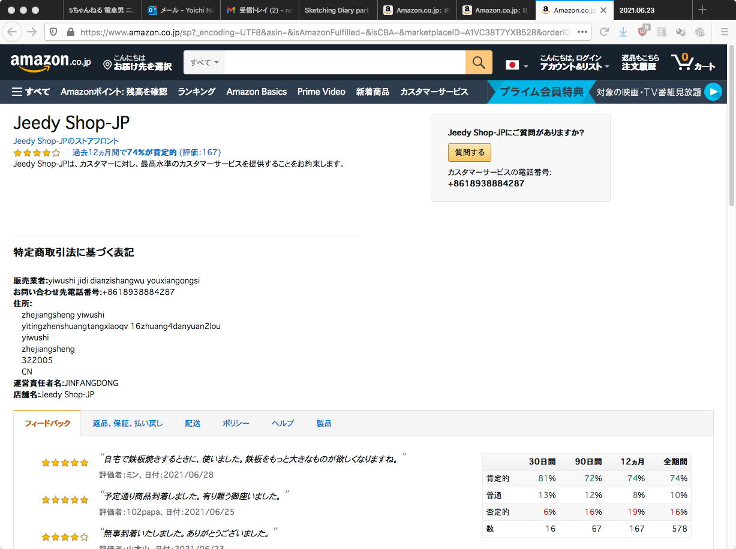Open the search category すべて dropdown
Image resolution: width=736 pixels, height=549 pixels.
204,62
